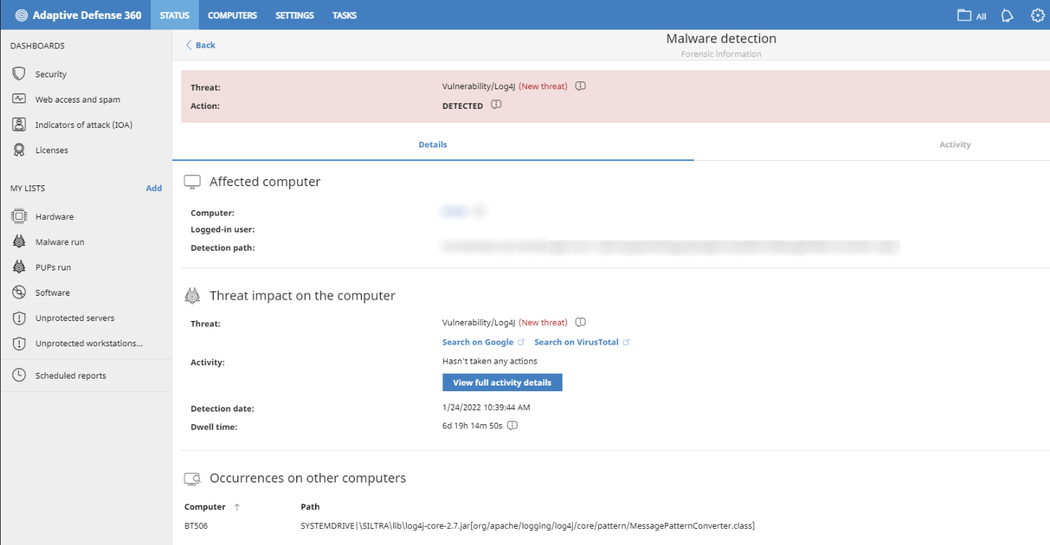Screen dimensions: 1050x545
Task: Open Indicators of attack (IOA) dashboard
Action: click(86, 124)
